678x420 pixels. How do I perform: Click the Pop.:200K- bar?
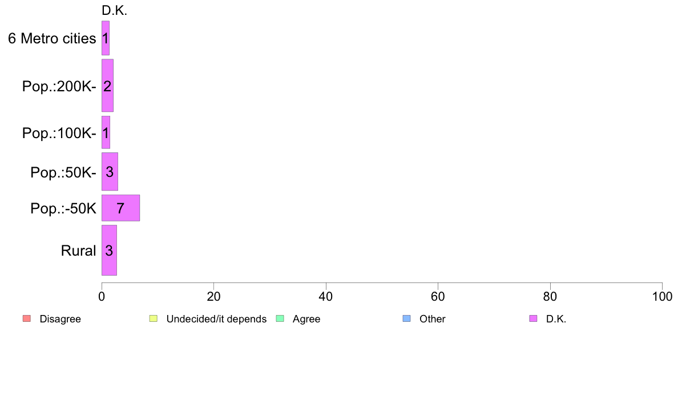click(107, 86)
